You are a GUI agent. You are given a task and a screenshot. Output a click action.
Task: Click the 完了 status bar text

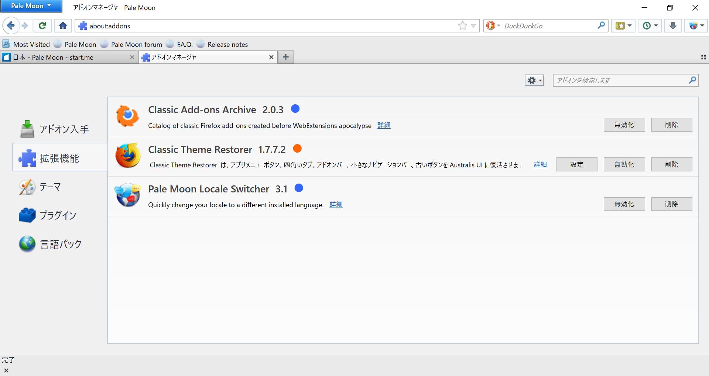8,360
